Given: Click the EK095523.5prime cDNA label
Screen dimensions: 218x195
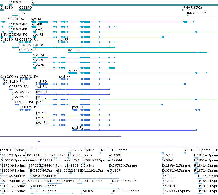Looking at the screenshot, I should [x=96, y=160].
